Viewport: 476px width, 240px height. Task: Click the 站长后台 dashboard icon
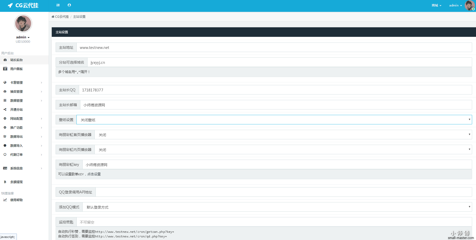5,60
